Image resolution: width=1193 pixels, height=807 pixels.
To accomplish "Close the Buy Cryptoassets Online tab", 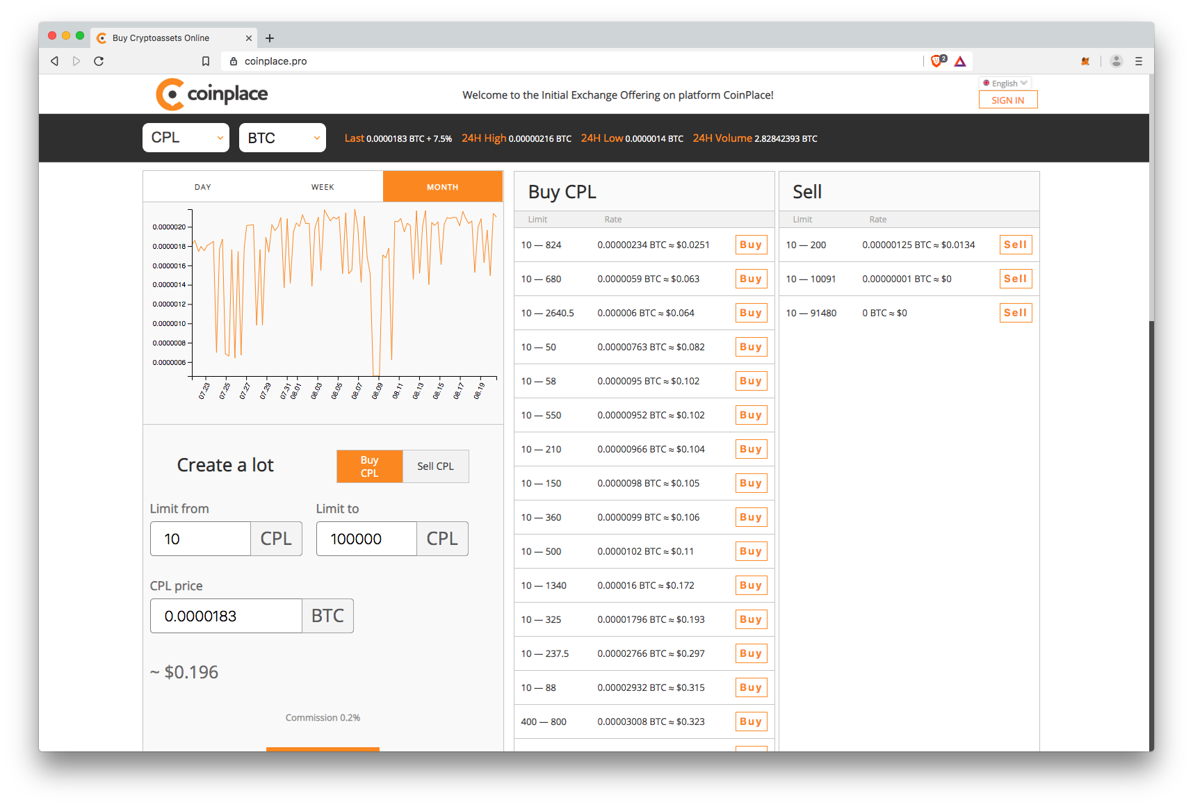I will (248, 38).
